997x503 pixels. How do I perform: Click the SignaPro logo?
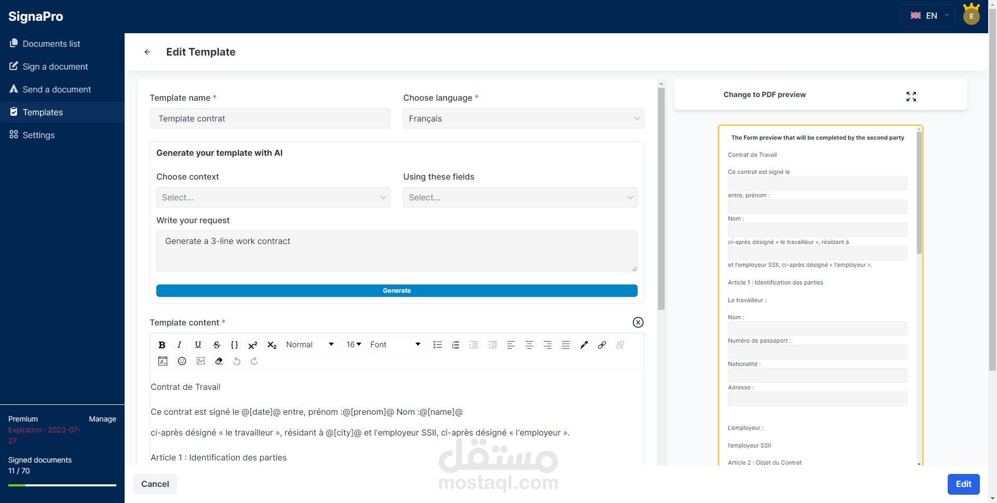(x=36, y=17)
